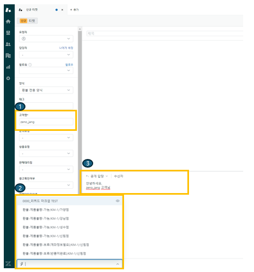The image size is (254, 272).
Task: Select macro 환불-제품불량-보류(계좌정보필요)/KM-1/신림점
Action: click(x=69, y=244)
